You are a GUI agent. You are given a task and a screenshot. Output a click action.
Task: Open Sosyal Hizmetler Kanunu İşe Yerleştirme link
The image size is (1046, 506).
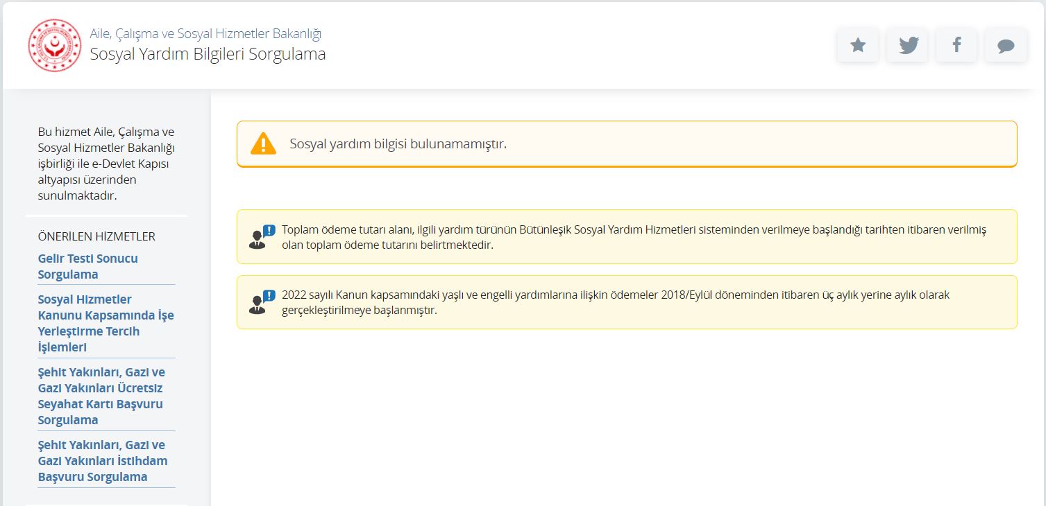[x=106, y=323]
